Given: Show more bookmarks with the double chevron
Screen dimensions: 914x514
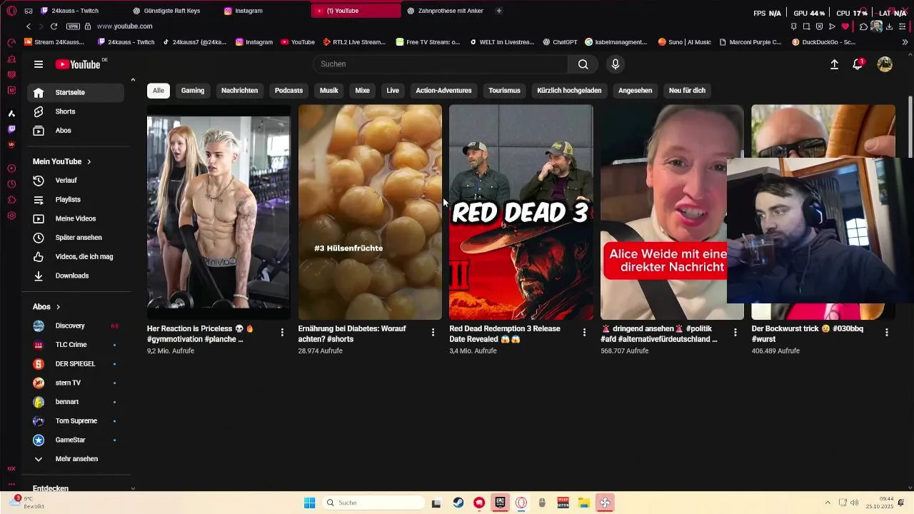Looking at the screenshot, I should (x=905, y=42).
